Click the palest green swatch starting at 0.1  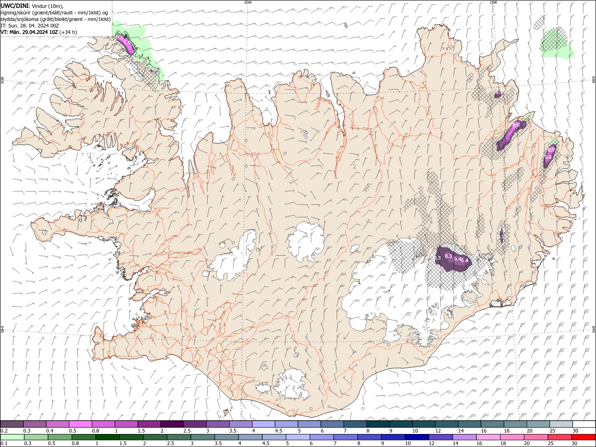[12, 437]
